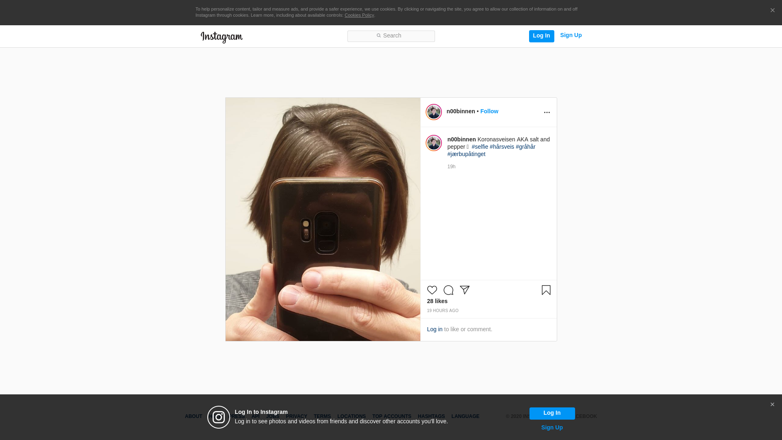The image size is (782, 440).
Task: Open the #hårsveis hashtag
Action: 502,147
